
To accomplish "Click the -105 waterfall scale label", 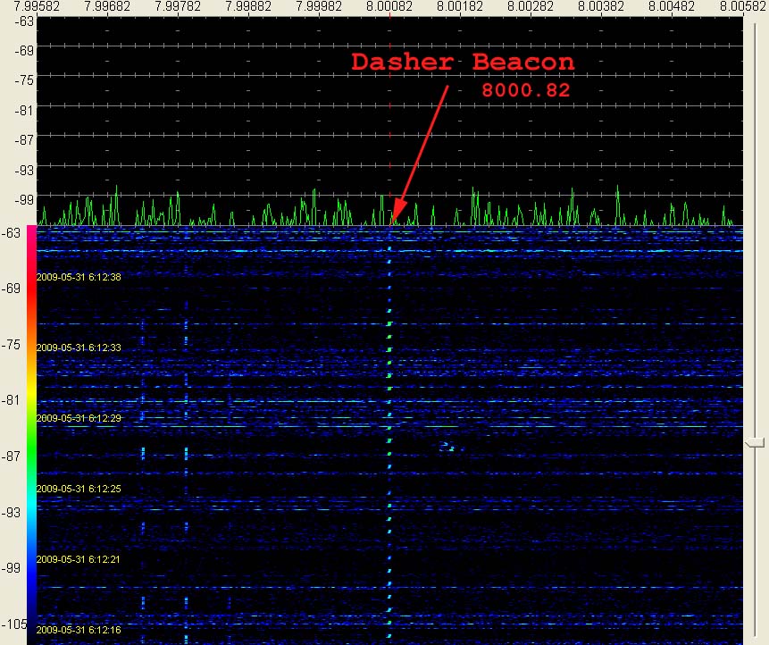I will click(x=13, y=624).
